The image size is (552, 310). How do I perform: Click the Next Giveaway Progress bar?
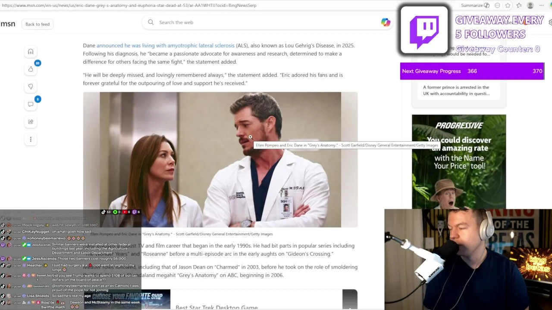click(472, 71)
